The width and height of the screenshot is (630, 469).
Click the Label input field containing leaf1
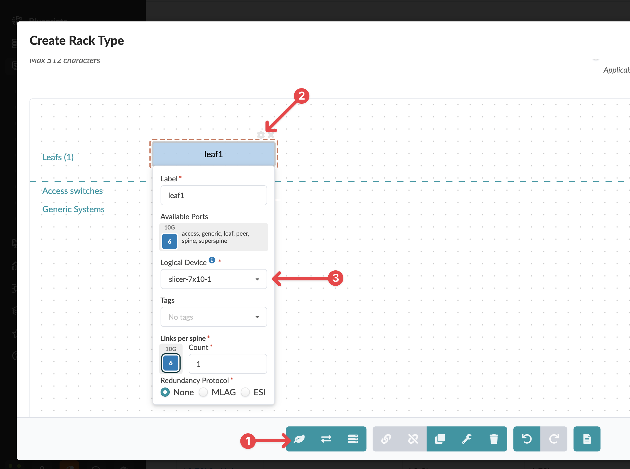click(x=214, y=195)
